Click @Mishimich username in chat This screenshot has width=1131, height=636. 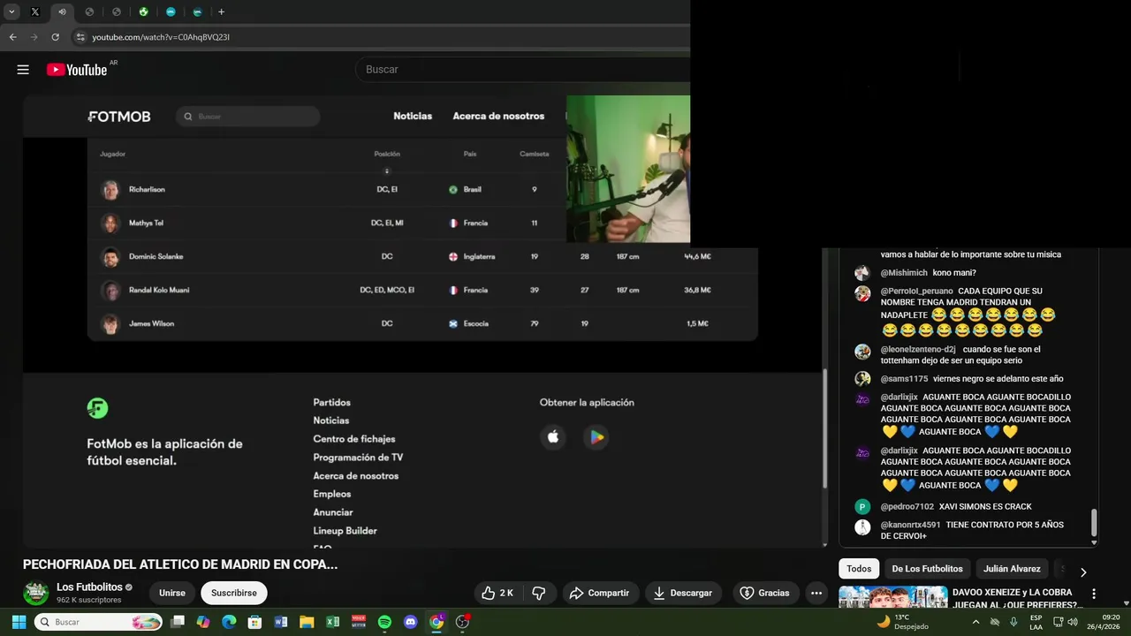coord(904,273)
